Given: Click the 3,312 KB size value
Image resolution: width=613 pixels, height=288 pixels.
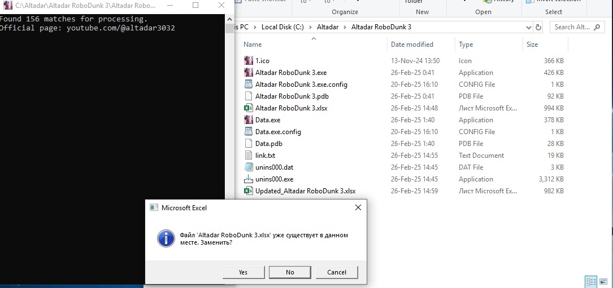Looking at the screenshot, I should pyautogui.click(x=551, y=179).
